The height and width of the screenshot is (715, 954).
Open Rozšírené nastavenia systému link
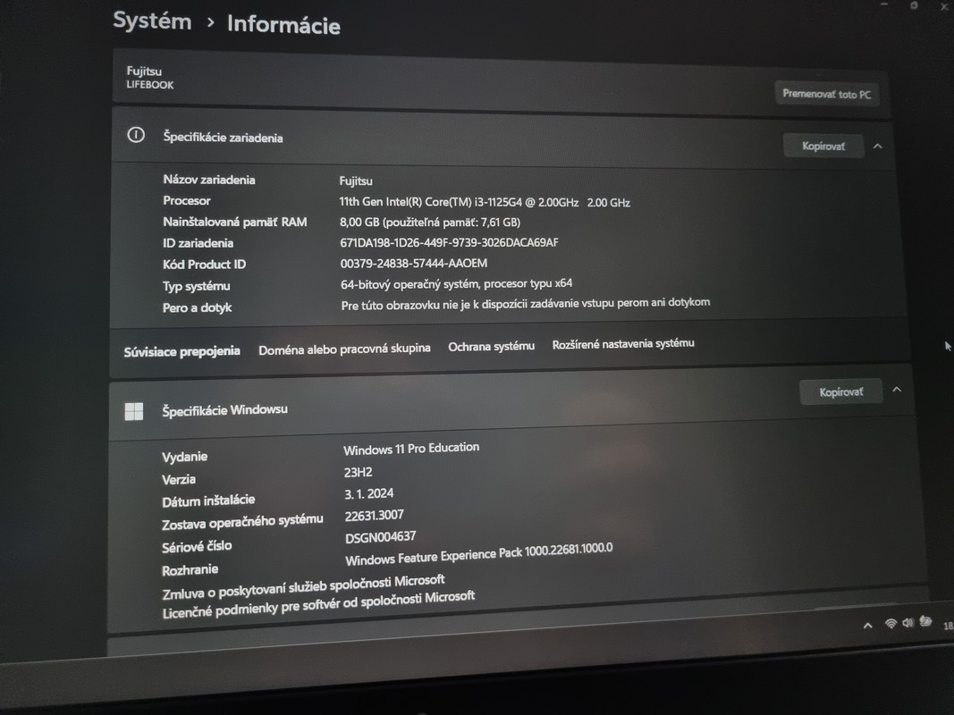pyautogui.click(x=623, y=344)
